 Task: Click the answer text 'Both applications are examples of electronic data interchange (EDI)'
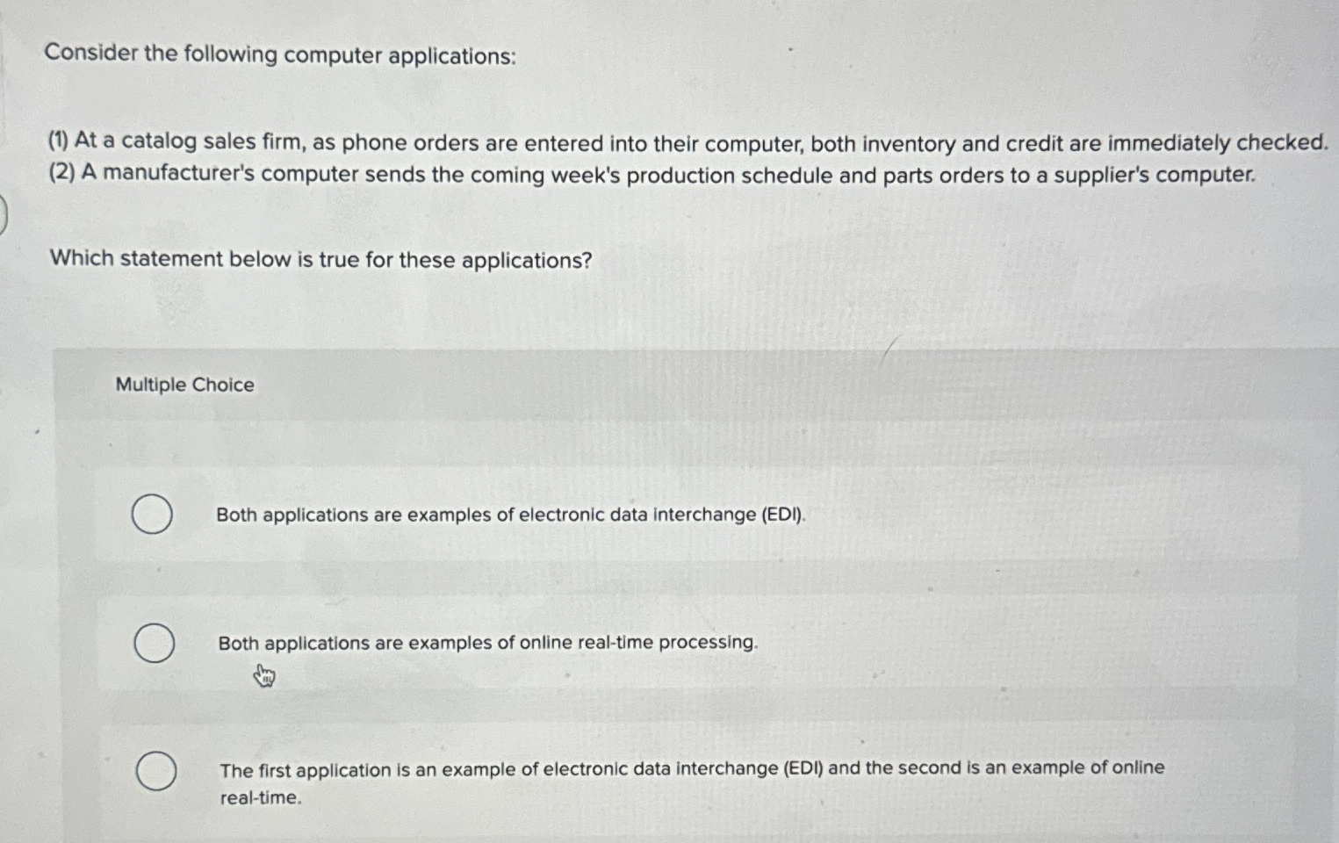510,515
